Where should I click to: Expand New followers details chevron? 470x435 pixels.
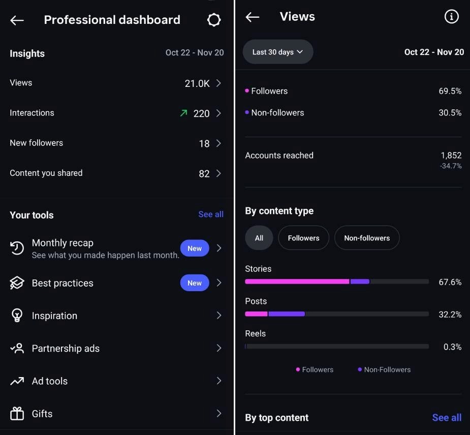[x=218, y=143]
